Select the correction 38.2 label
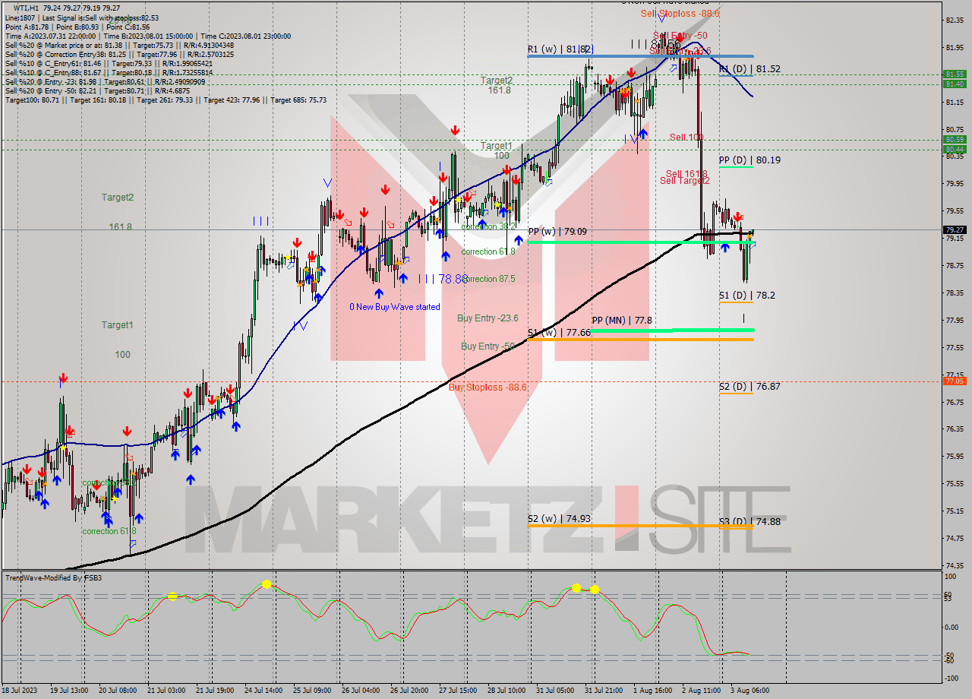This screenshot has height=699, width=972. pyautogui.click(x=488, y=226)
